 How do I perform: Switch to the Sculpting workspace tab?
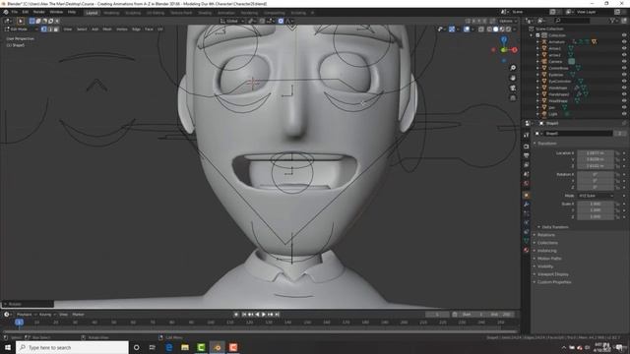(133, 13)
